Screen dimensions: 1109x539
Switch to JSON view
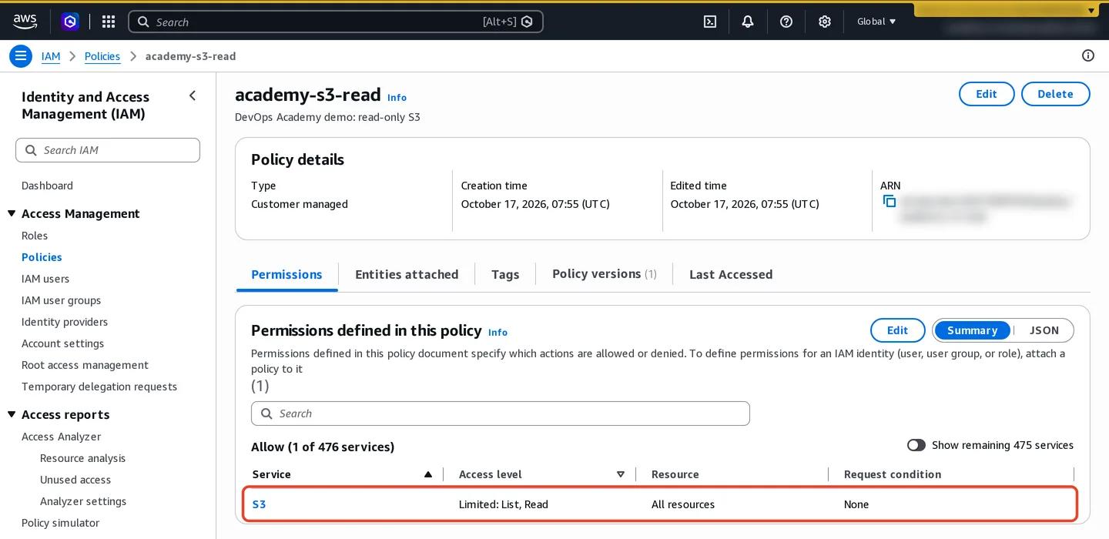tap(1044, 330)
